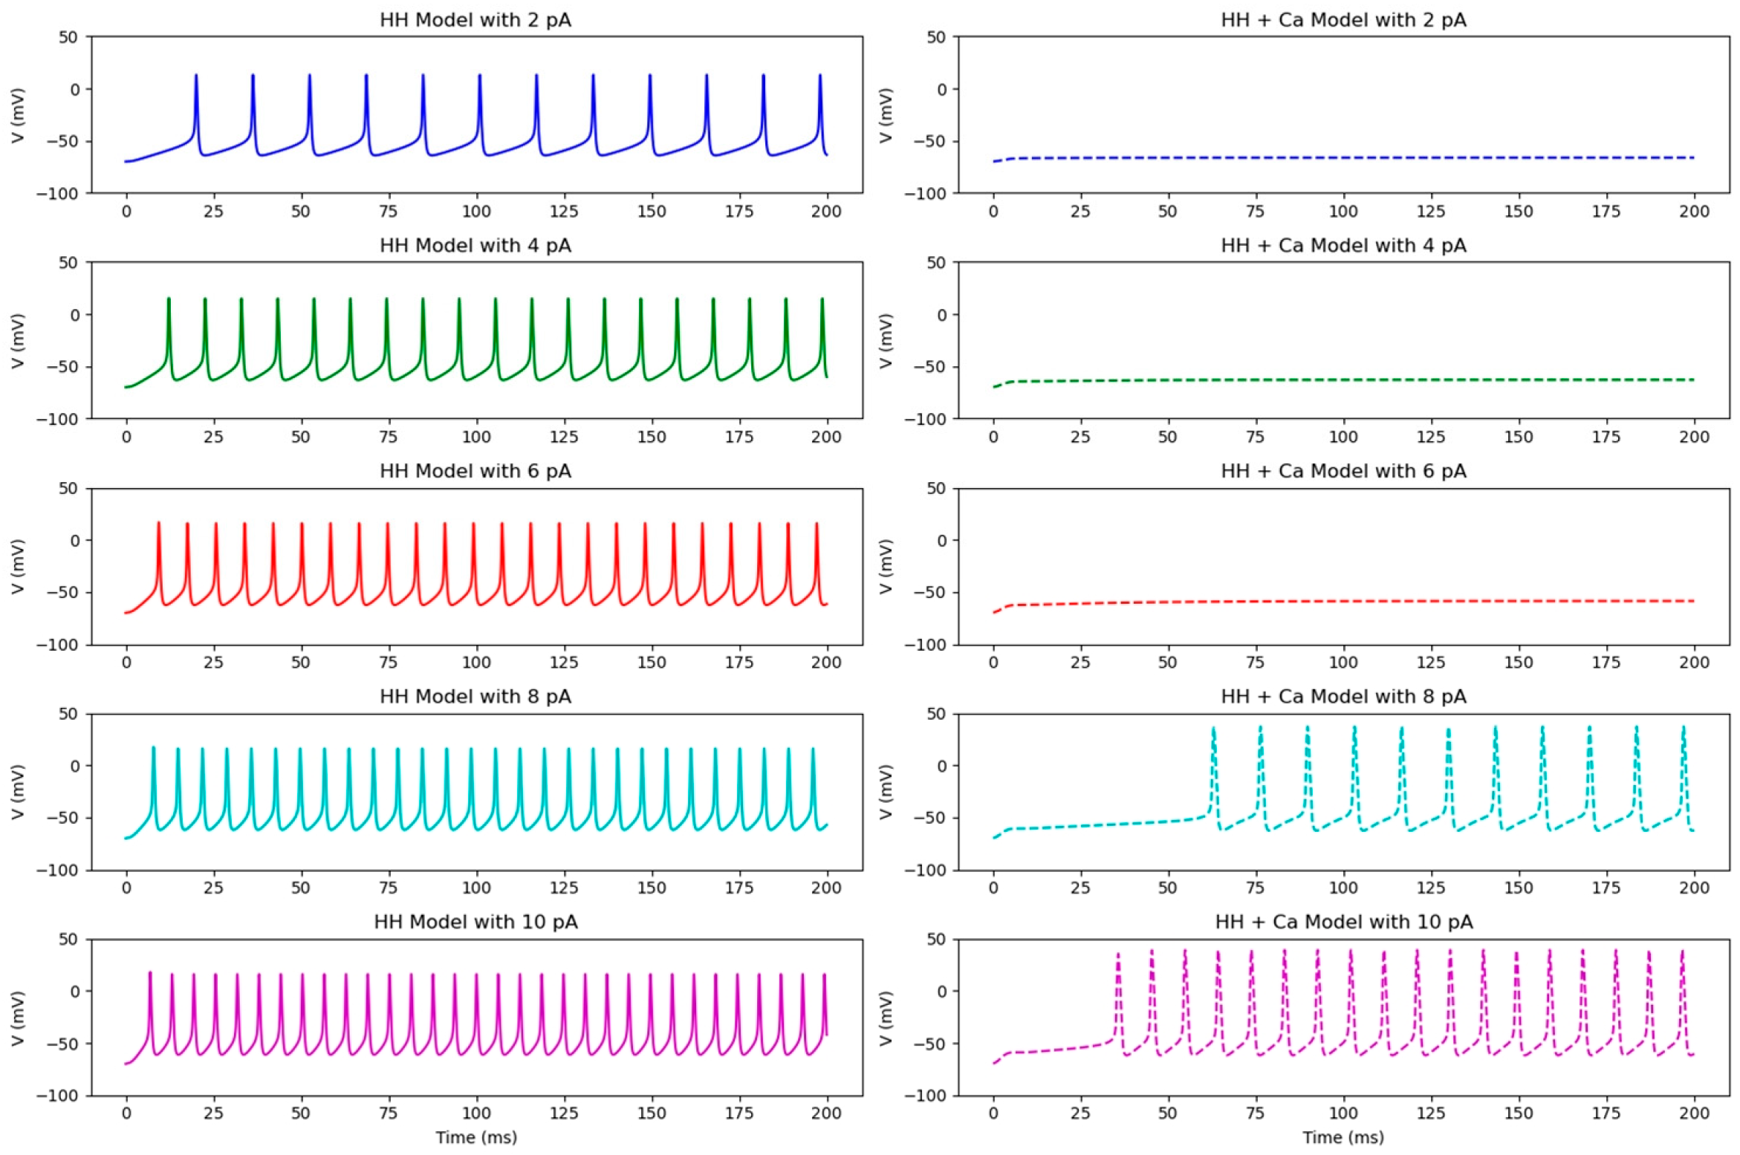Click tick label '75' on HH + Ca 10 pA x-axis
1740x1155 pixels.
[x=1256, y=1113]
